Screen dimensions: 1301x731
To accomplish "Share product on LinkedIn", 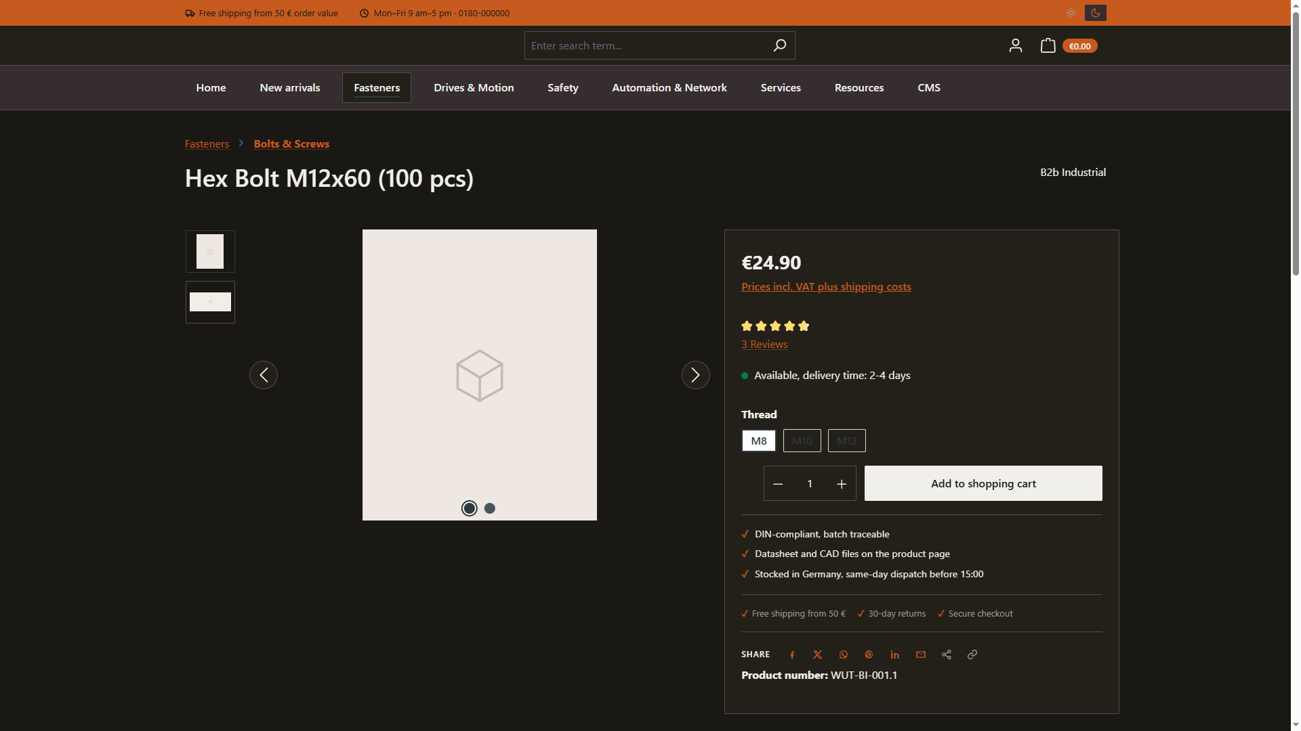I will pos(895,655).
